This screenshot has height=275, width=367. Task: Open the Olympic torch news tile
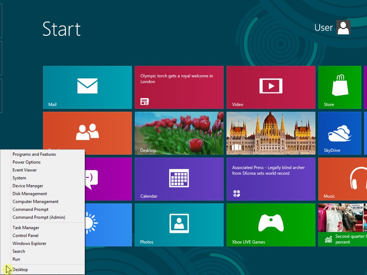tap(179, 87)
